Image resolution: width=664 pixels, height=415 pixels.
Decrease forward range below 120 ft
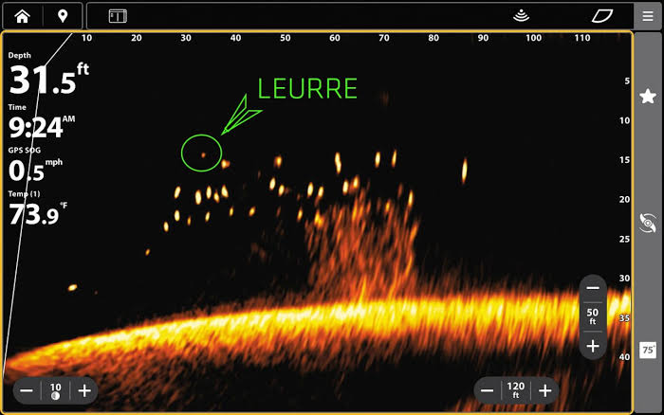pos(487,390)
